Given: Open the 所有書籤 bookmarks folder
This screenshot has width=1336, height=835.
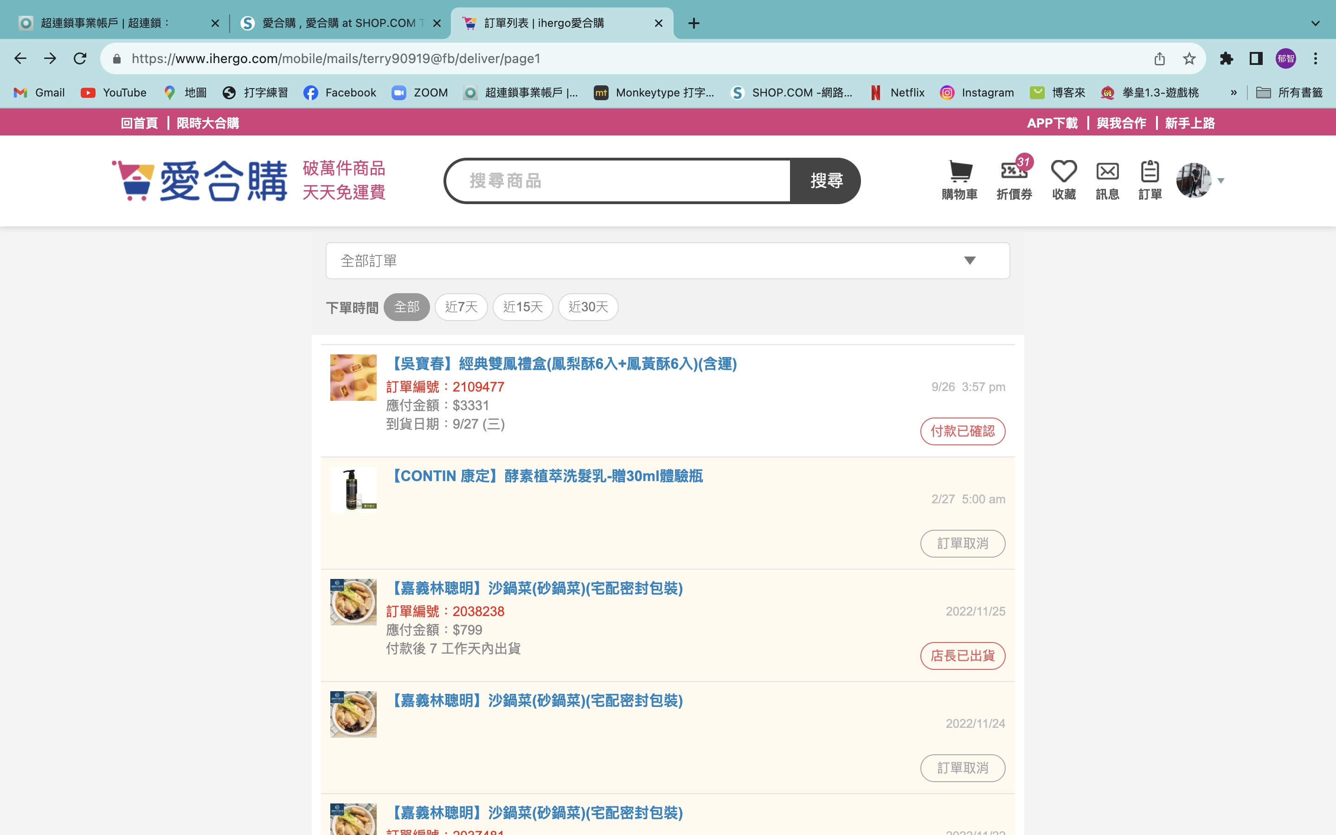Looking at the screenshot, I should (1290, 93).
